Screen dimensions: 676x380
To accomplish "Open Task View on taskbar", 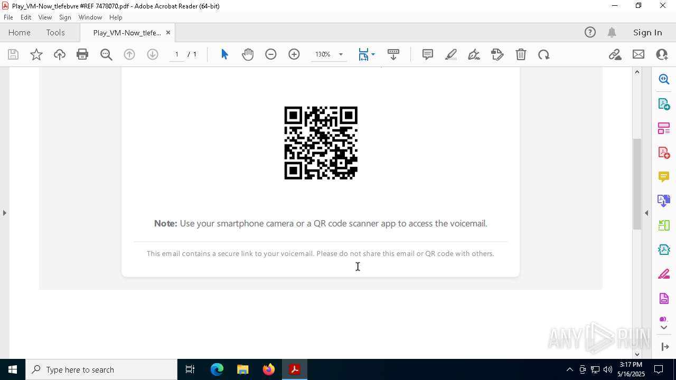I will pyautogui.click(x=190, y=369).
